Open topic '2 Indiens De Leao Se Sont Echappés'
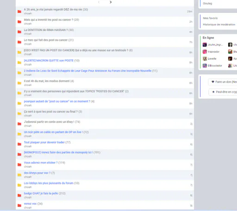 [87, 71]
